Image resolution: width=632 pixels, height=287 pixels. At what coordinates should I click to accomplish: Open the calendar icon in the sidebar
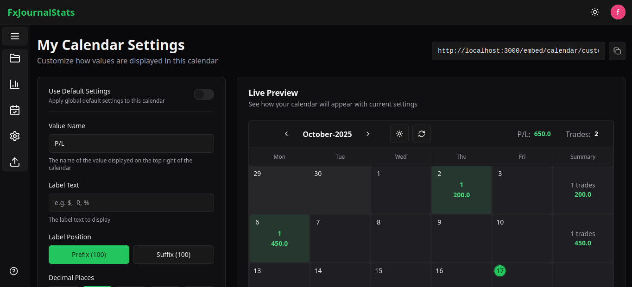(14, 110)
